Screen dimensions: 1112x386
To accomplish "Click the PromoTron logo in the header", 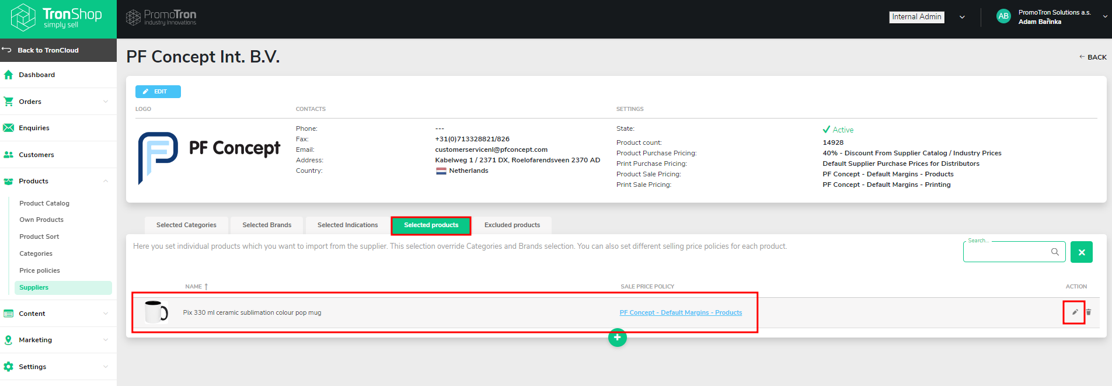I will click(x=161, y=18).
